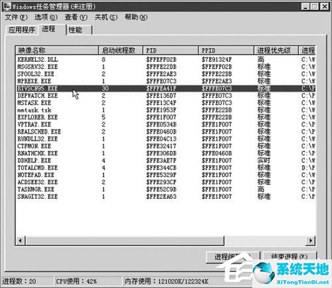Select the RNATHCHK.EXE process
The width and height of the screenshot is (332, 288).
tap(165, 153)
